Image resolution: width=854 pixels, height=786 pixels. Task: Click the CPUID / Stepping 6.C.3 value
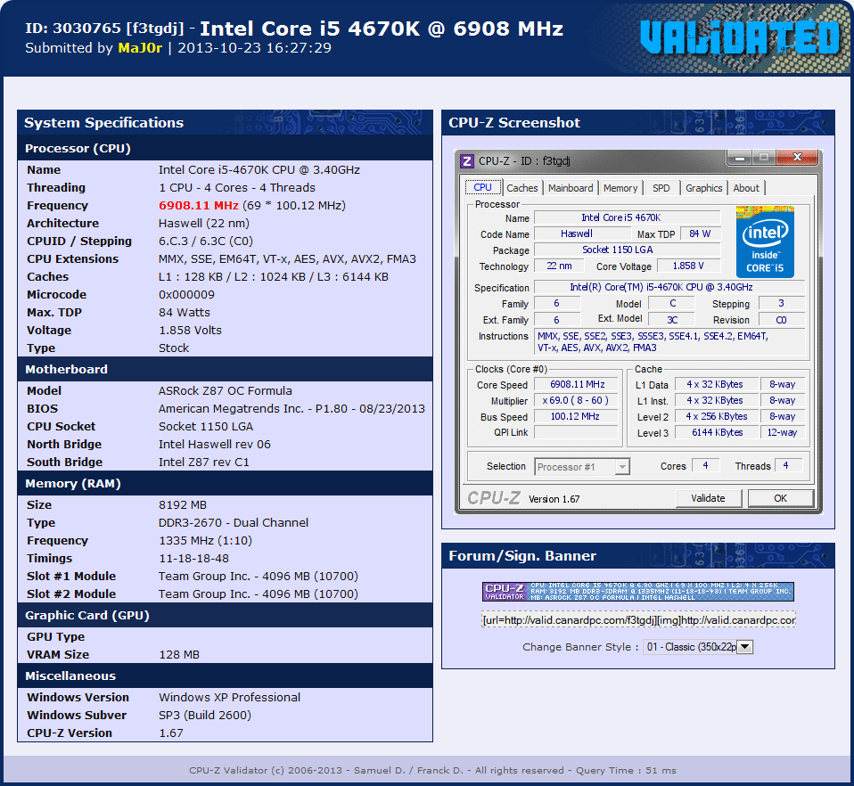click(x=206, y=242)
